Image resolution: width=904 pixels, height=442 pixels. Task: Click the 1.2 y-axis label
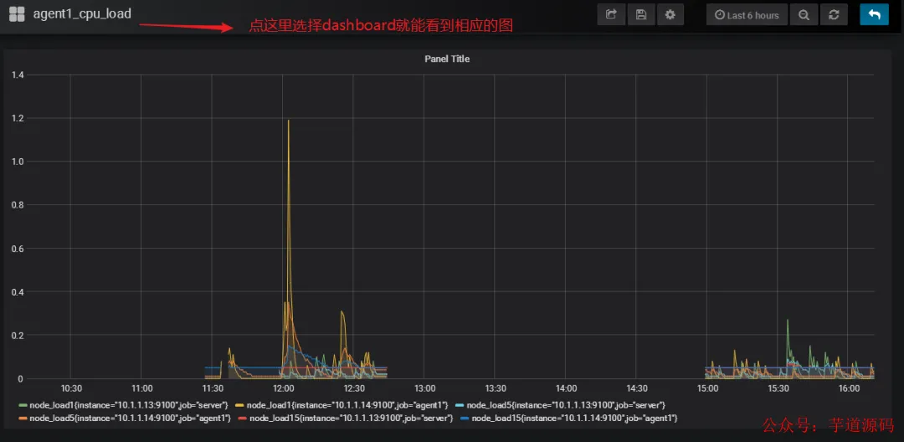[18, 118]
